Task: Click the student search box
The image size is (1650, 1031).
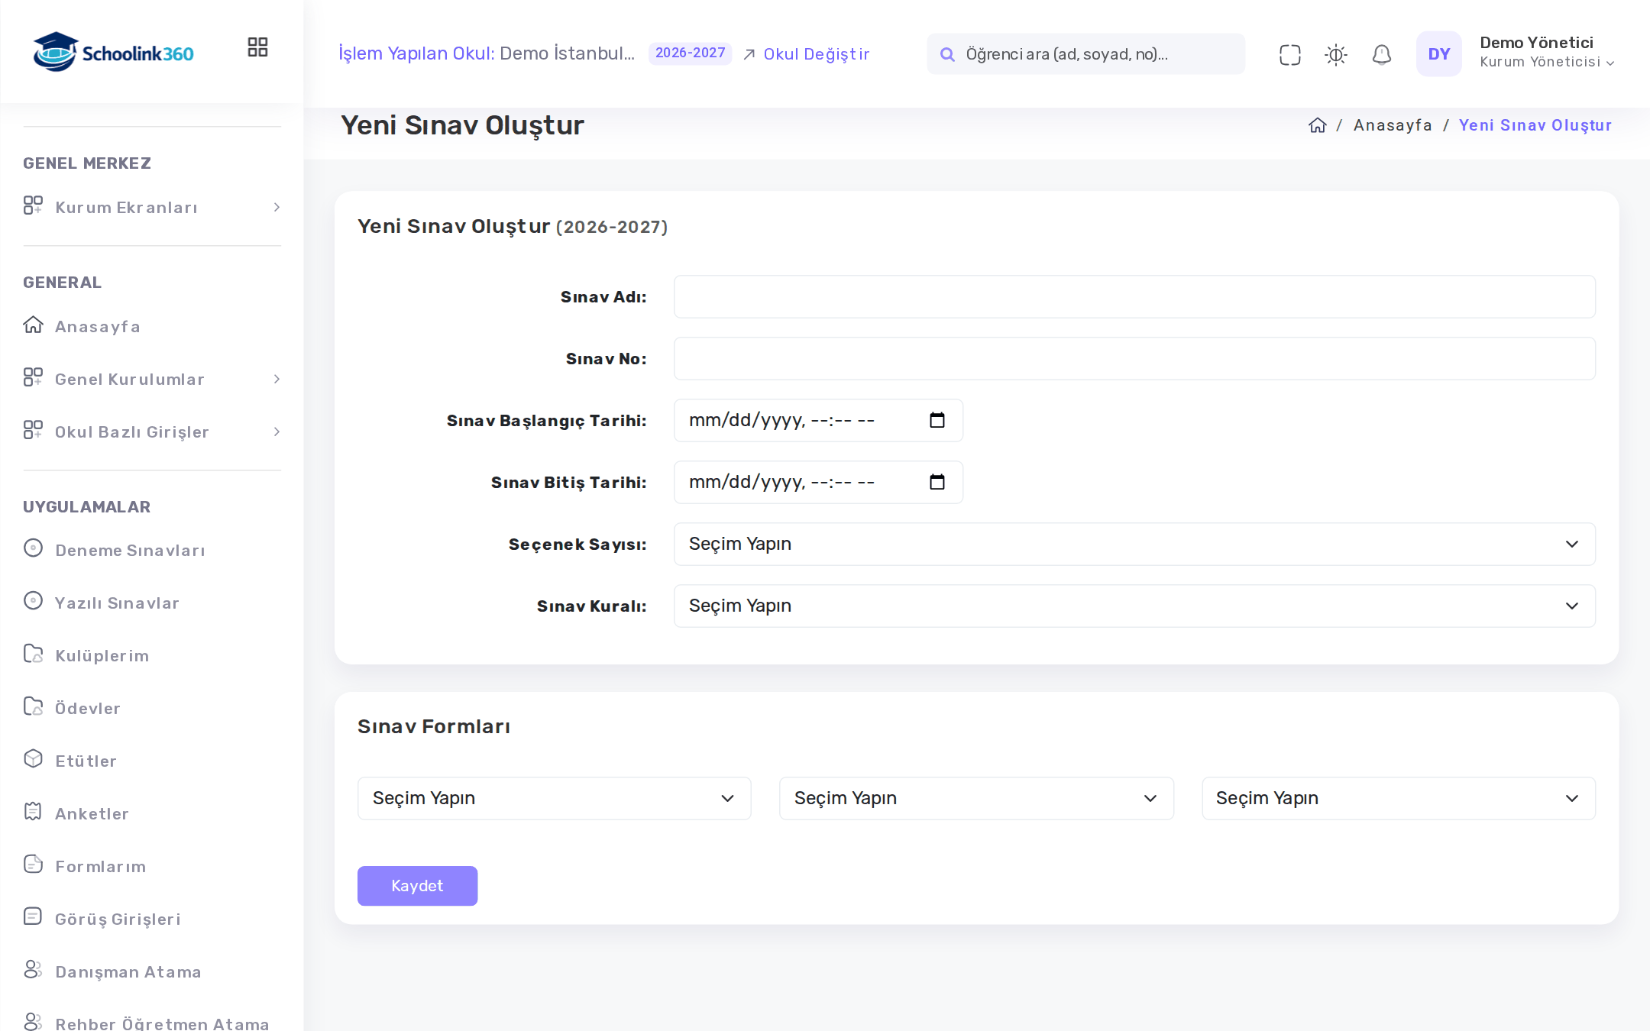Action: coord(1085,54)
